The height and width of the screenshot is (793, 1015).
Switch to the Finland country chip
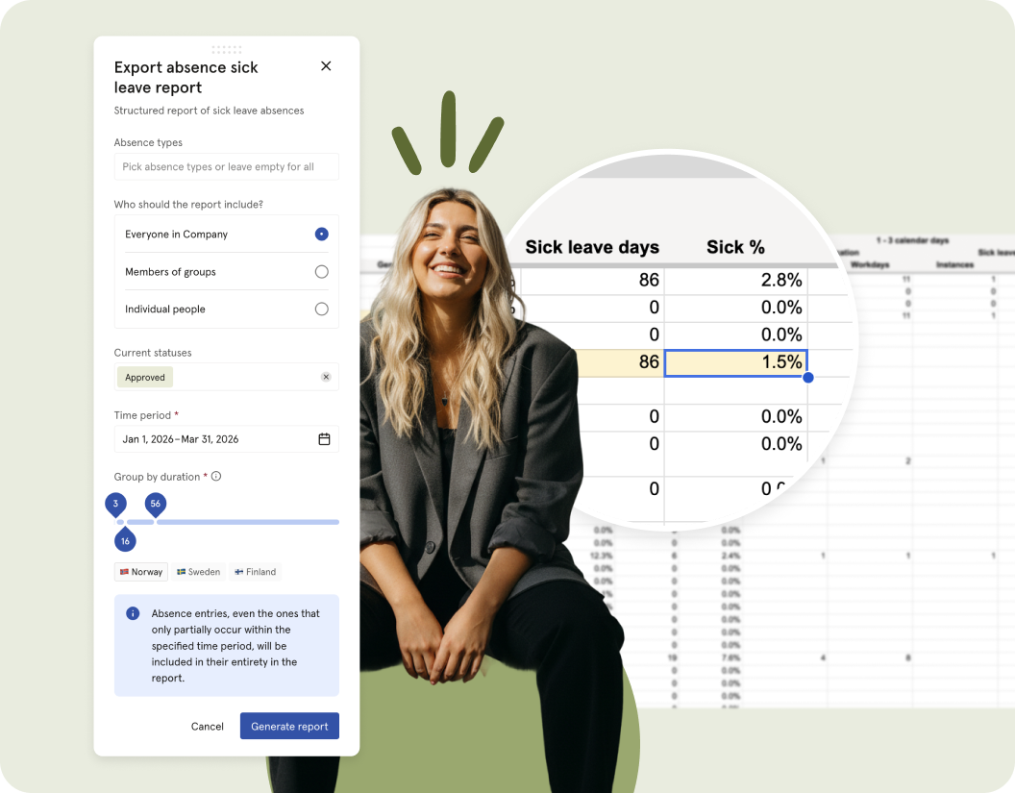254,572
